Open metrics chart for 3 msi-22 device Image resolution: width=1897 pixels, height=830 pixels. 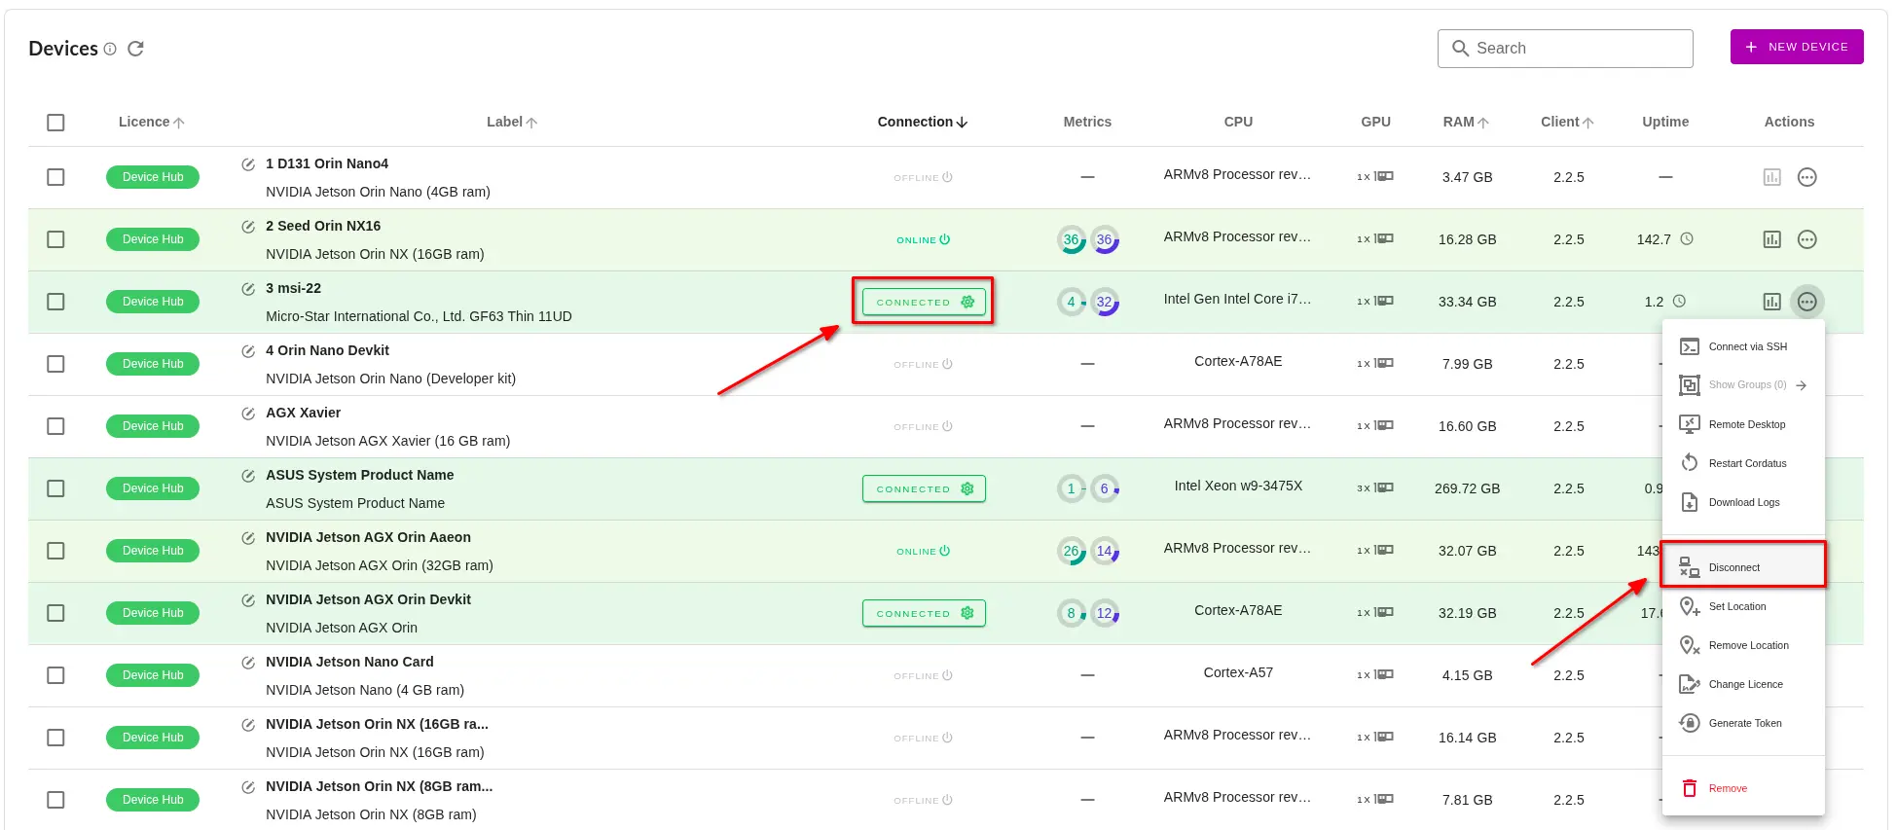coord(1771,302)
